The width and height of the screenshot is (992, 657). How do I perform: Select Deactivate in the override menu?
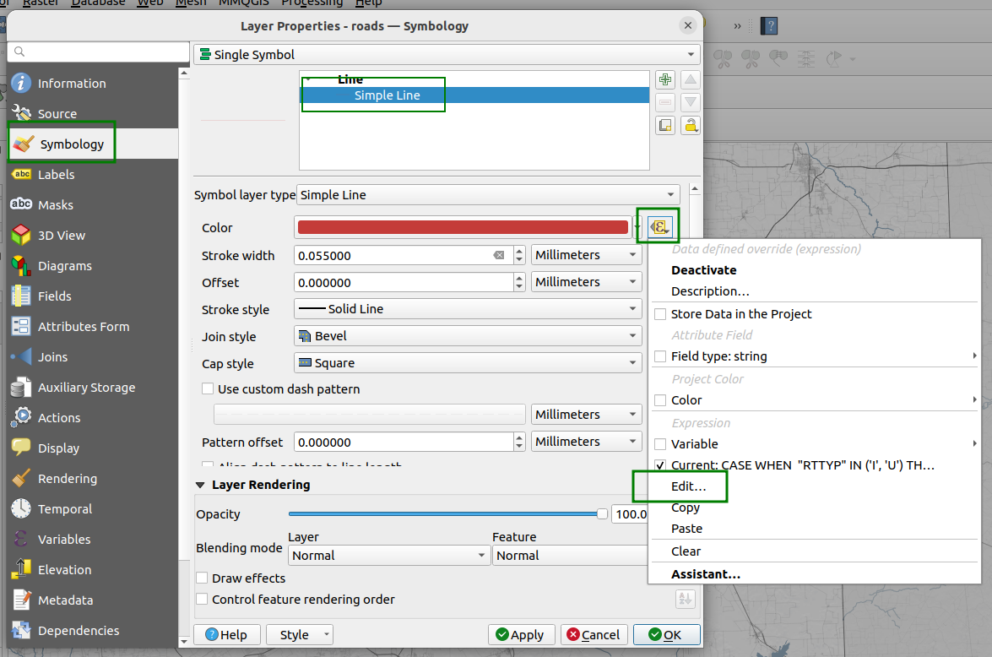click(x=703, y=270)
